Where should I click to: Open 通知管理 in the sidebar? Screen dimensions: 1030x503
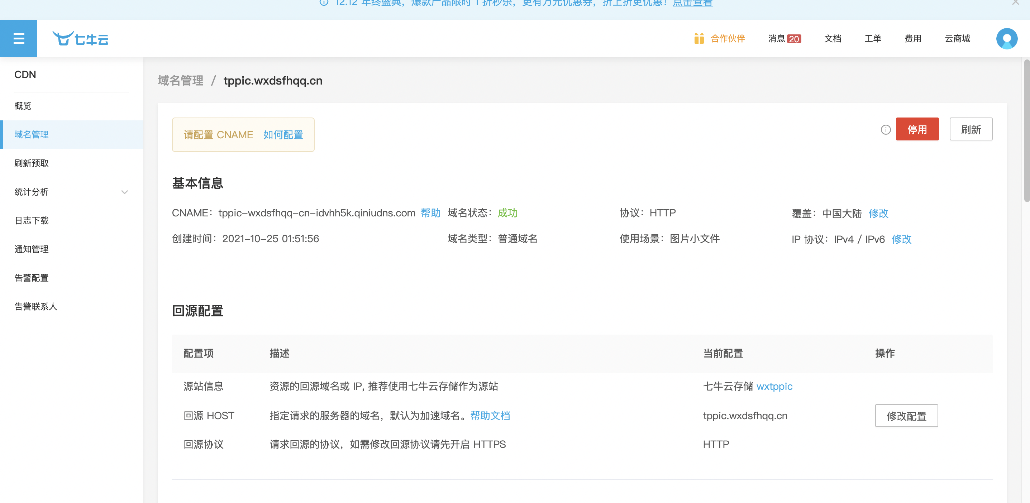pyautogui.click(x=72, y=249)
